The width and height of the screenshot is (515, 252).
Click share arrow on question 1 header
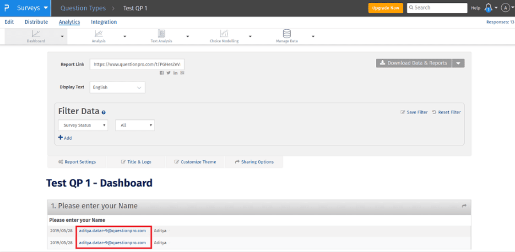[464, 206]
